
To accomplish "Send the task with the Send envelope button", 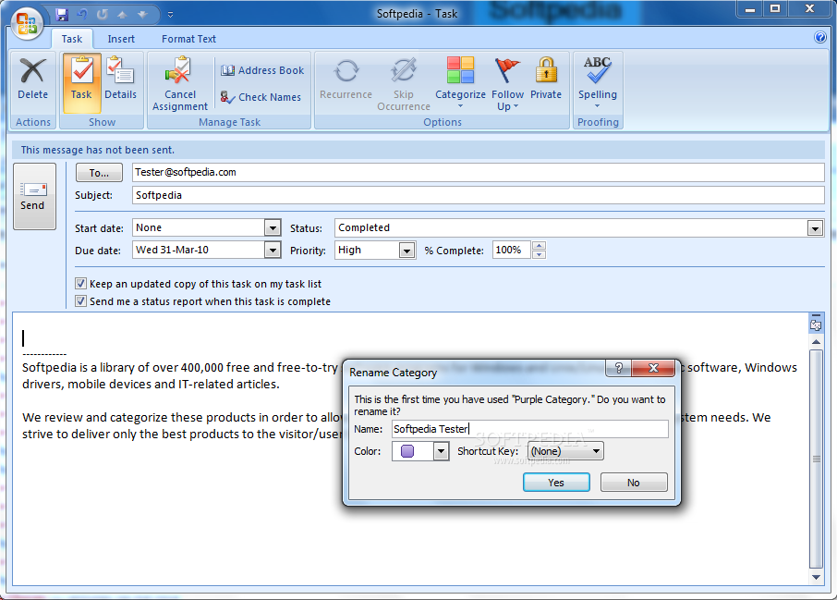I will click(34, 196).
